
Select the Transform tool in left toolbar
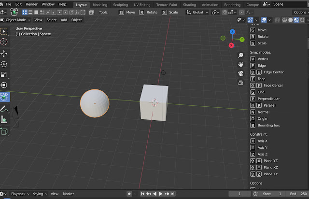tap(4, 85)
